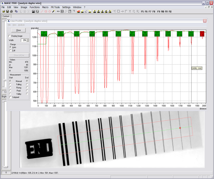Open the question mark help menu

(84, 7)
